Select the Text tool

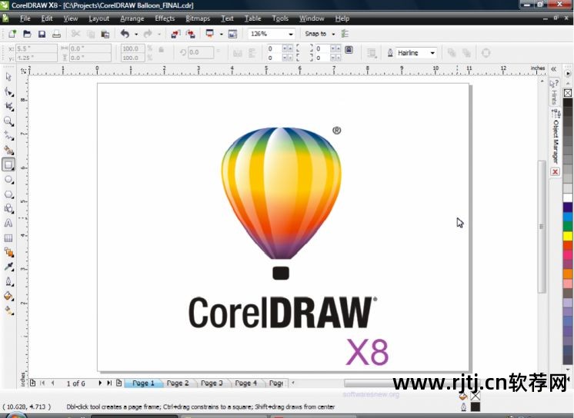pyautogui.click(x=8, y=223)
